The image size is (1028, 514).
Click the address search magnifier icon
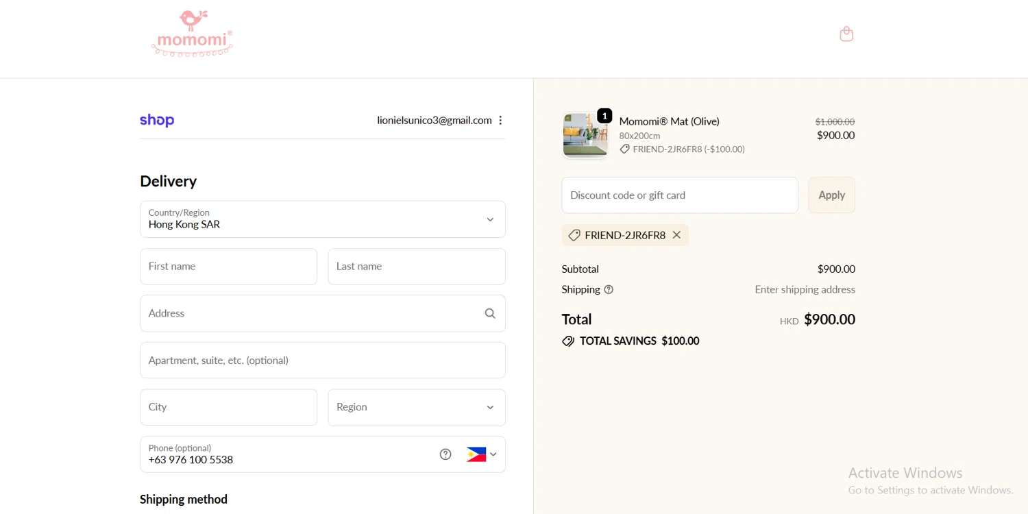tap(490, 313)
